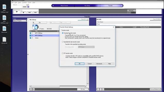The image size is (164, 92).
Task: Click the scrollbar left arrow in My Library
Action: (x=30, y=86)
